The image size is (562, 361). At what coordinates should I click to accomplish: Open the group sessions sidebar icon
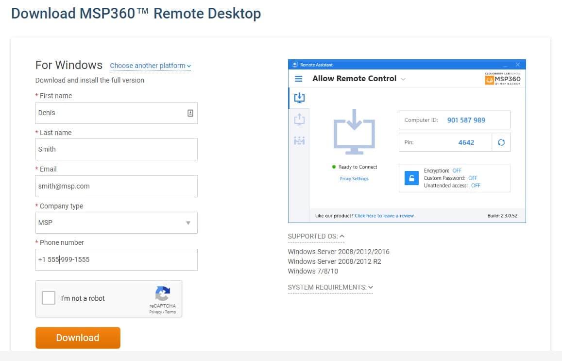pyautogui.click(x=299, y=140)
